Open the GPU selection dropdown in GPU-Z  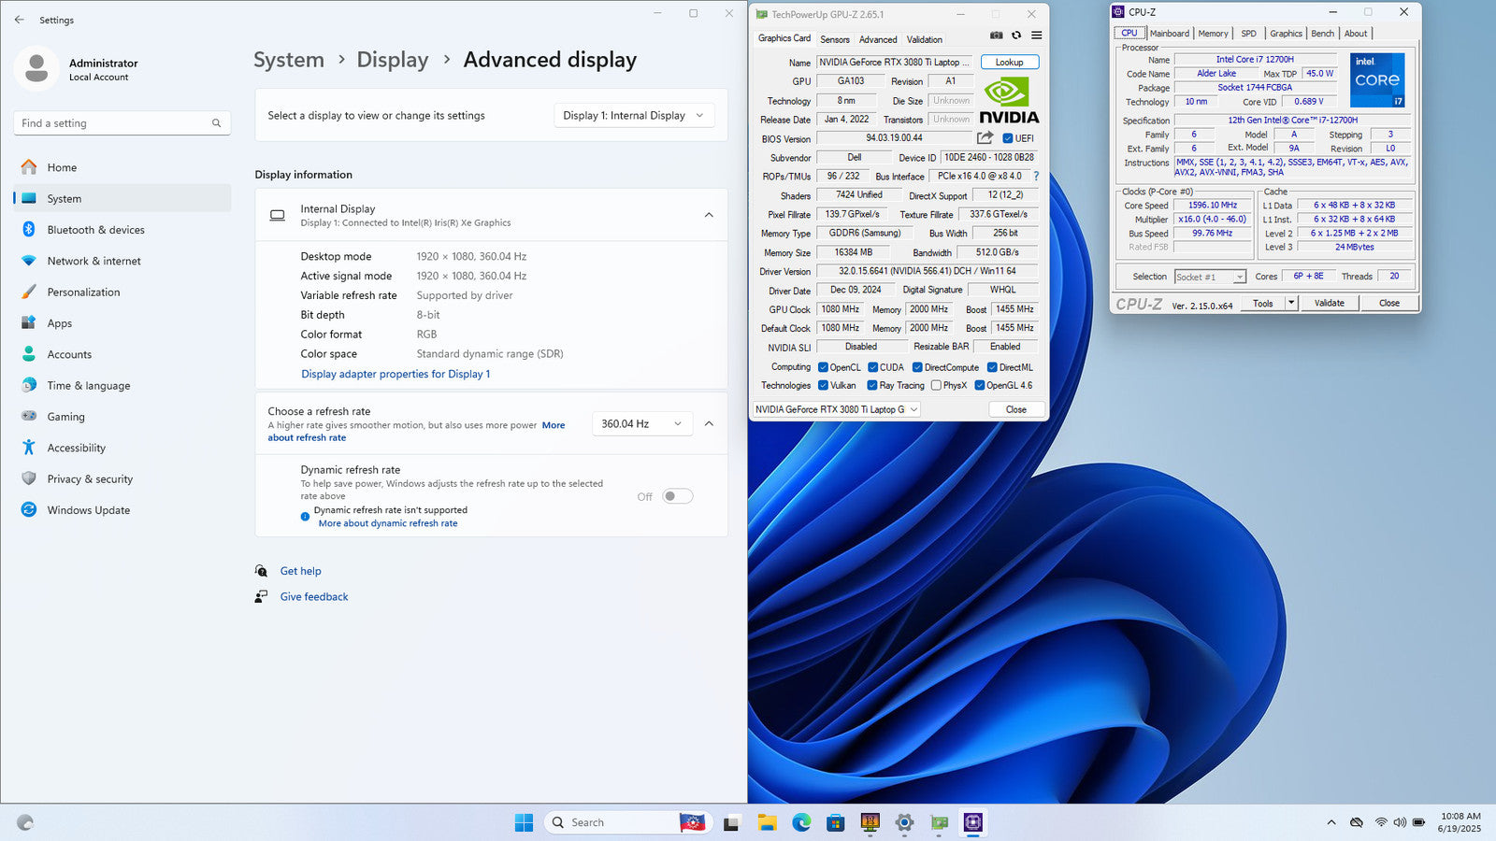[837, 409]
